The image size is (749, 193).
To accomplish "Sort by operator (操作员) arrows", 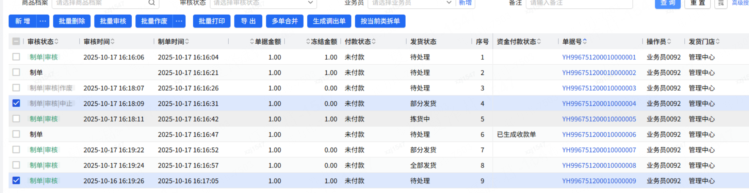I will coord(669,42).
